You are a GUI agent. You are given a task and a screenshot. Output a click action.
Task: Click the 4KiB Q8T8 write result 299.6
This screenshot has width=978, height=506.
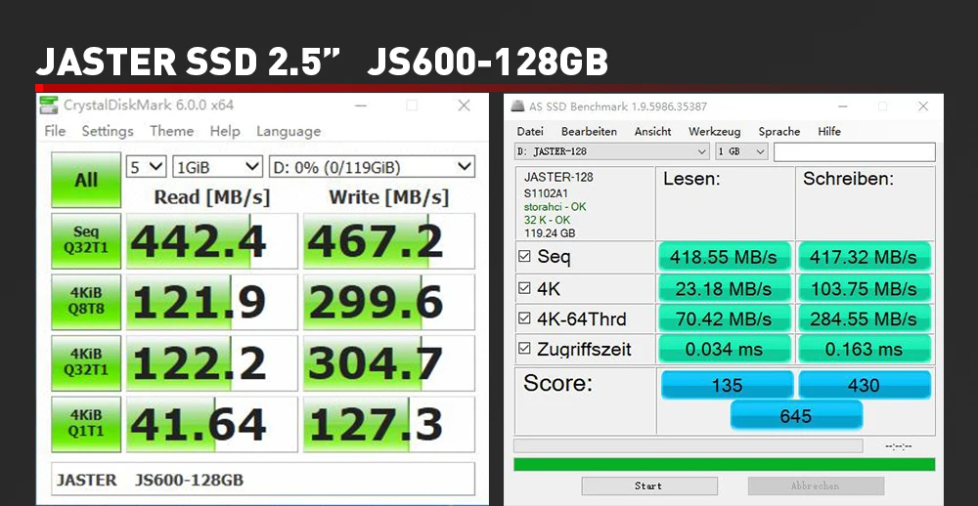pyautogui.click(x=388, y=302)
